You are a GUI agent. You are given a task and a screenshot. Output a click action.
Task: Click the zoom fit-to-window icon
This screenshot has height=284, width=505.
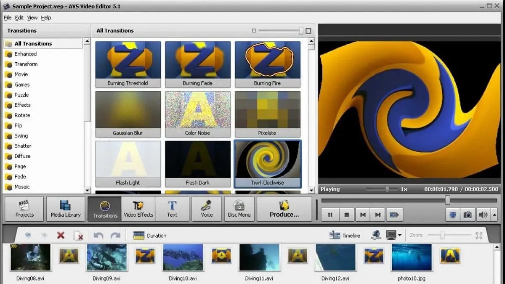(479, 236)
